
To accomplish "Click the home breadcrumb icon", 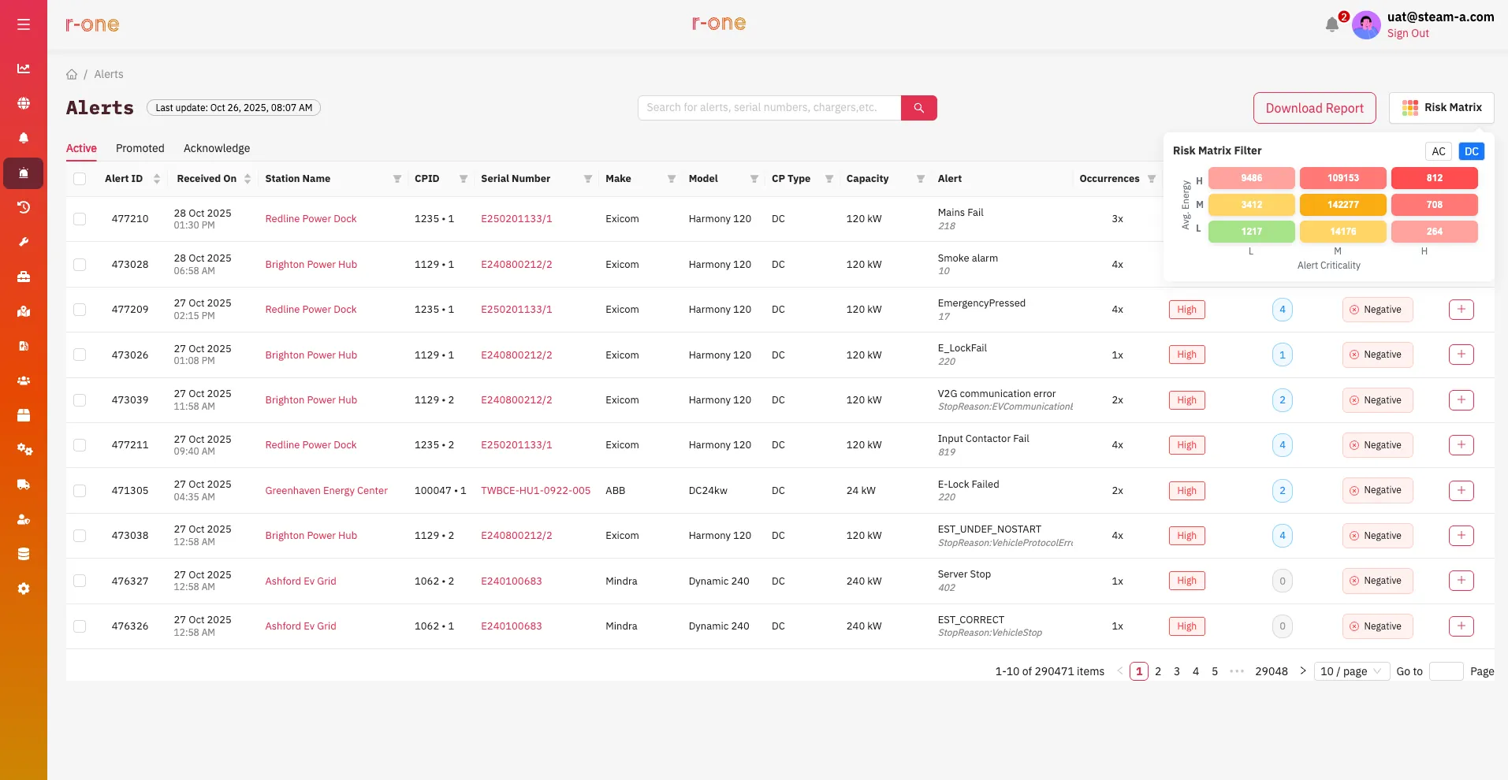I will tap(72, 74).
